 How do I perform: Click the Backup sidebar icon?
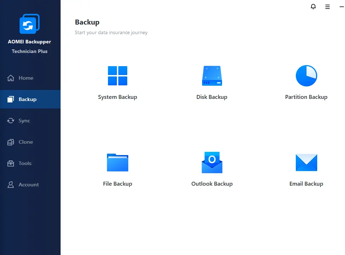pos(11,99)
